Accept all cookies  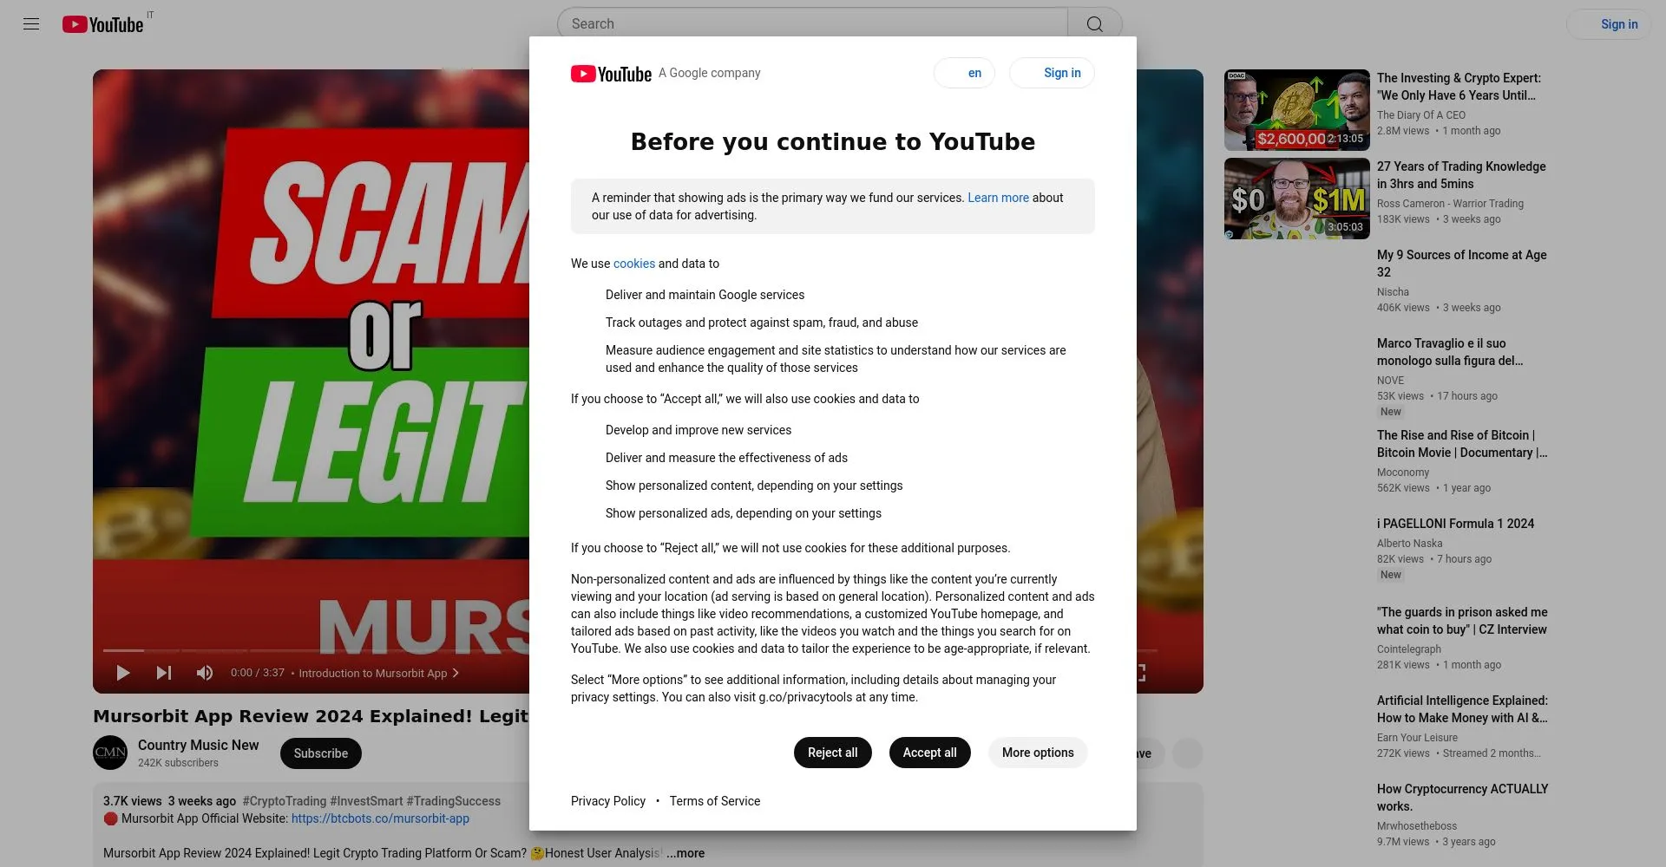(929, 753)
